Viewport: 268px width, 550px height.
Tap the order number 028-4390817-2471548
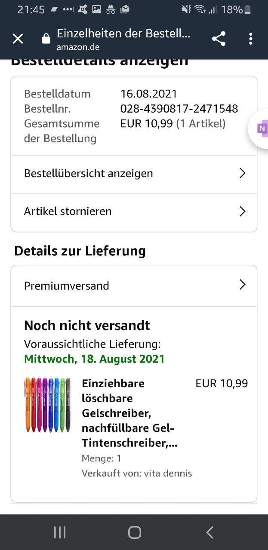pos(179,109)
